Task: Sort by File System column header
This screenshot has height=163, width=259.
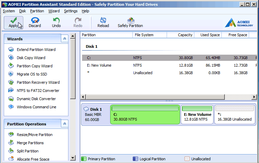Action: pos(150,35)
